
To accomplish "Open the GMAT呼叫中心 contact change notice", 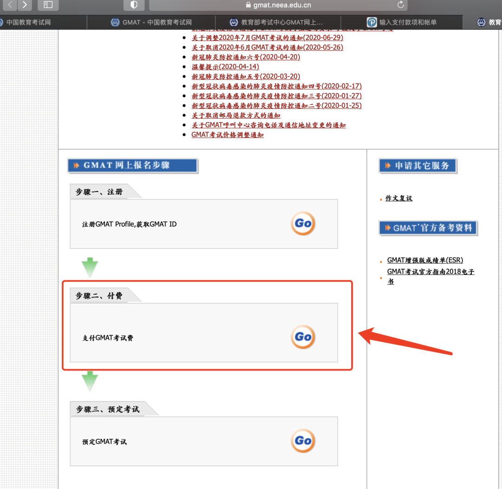I will point(269,125).
